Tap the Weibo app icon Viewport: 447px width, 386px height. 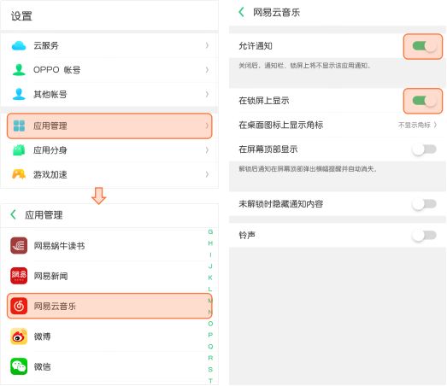19,336
